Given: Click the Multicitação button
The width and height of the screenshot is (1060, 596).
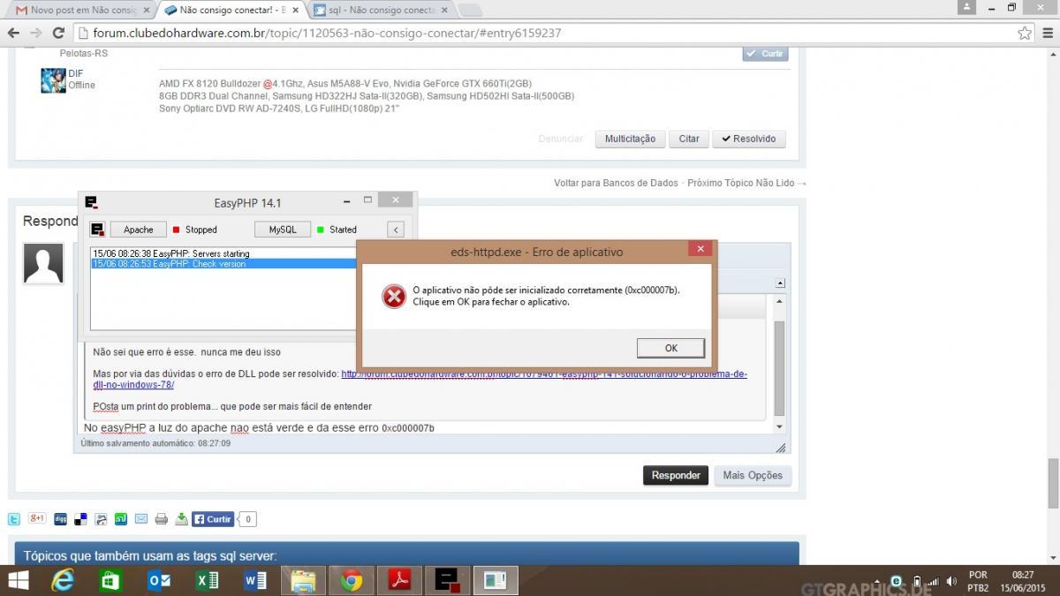Looking at the screenshot, I should 630,139.
